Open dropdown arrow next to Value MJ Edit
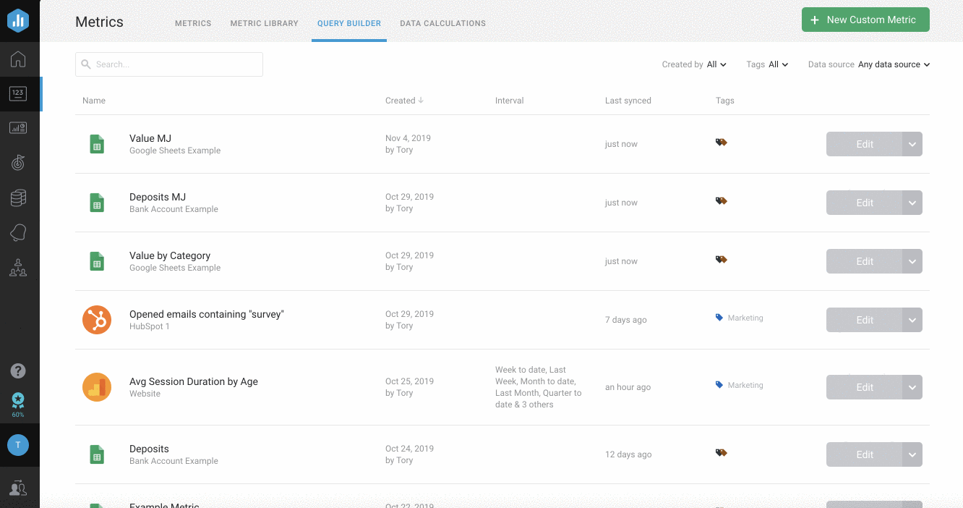This screenshot has height=508, width=963. pyautogui.click(x=912, y=144)
